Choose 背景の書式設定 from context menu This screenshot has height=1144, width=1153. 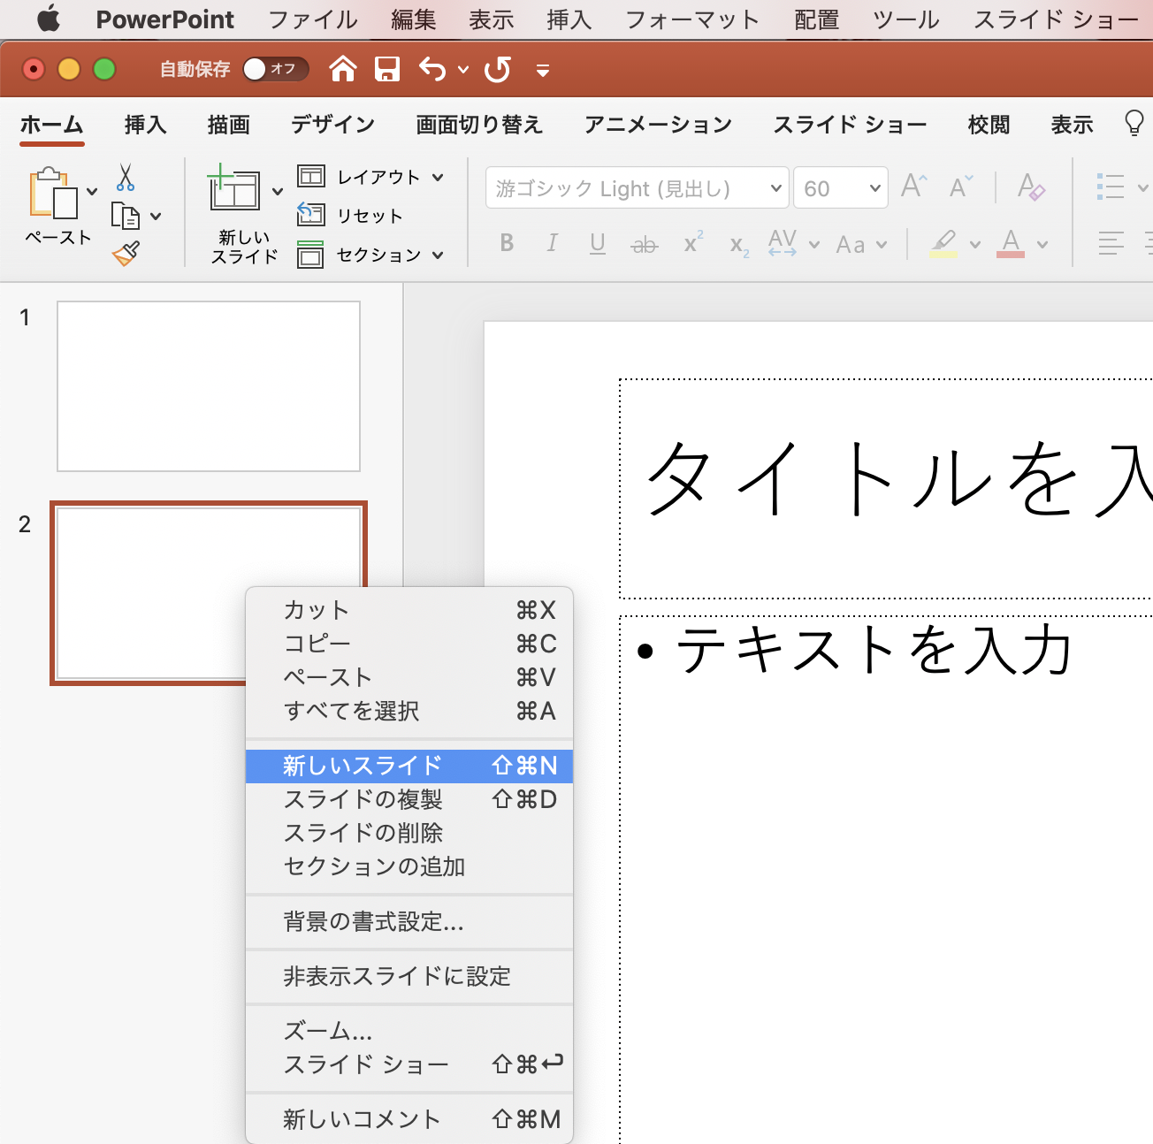pyautogui.click(x=409, y=921)
